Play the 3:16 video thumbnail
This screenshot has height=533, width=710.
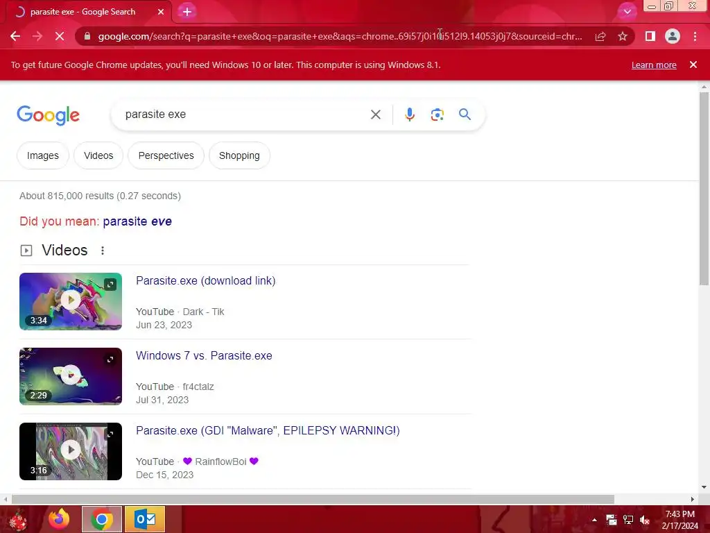(71, 450)
